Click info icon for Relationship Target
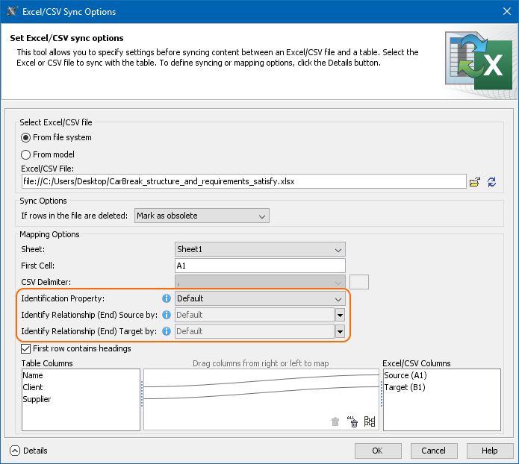 click(167, 331)
